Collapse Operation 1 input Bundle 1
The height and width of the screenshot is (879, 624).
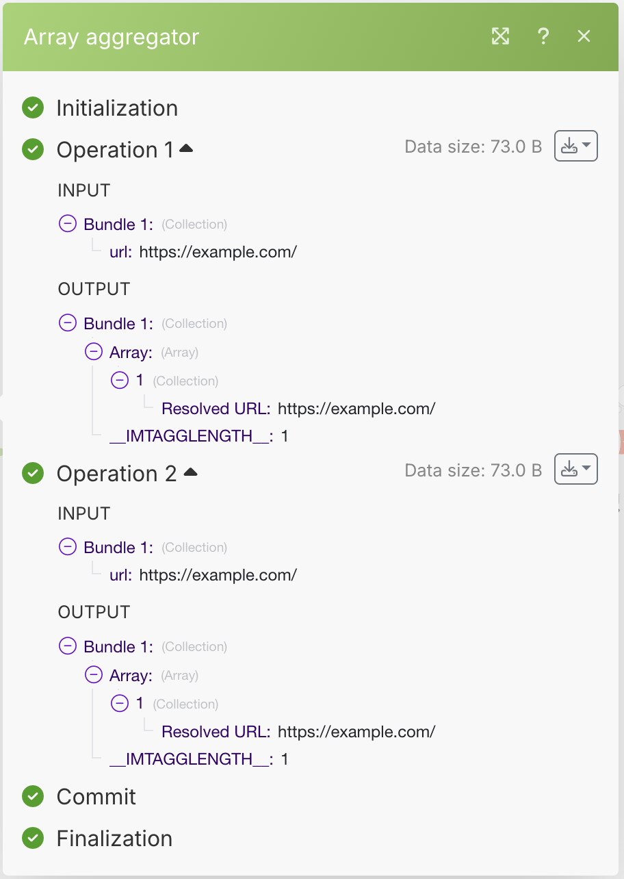coord(68,224)
